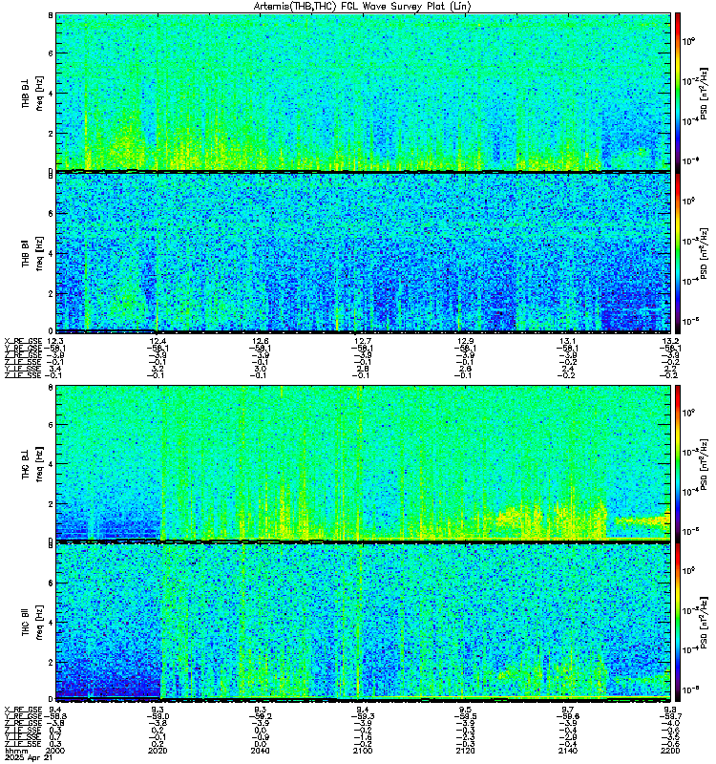
Task: Select the THC B-perpendicular spectrogram panel
Action: tap(363, 462)
